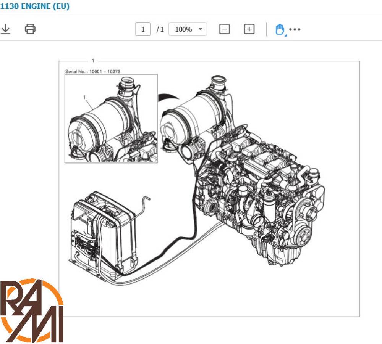Click the page number input field
The height and width of the screenshot is (344, 382).
click(143, 29)
